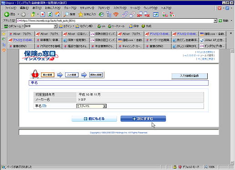Click the RoboForm ロボフォーム icon

pos(6,26)
